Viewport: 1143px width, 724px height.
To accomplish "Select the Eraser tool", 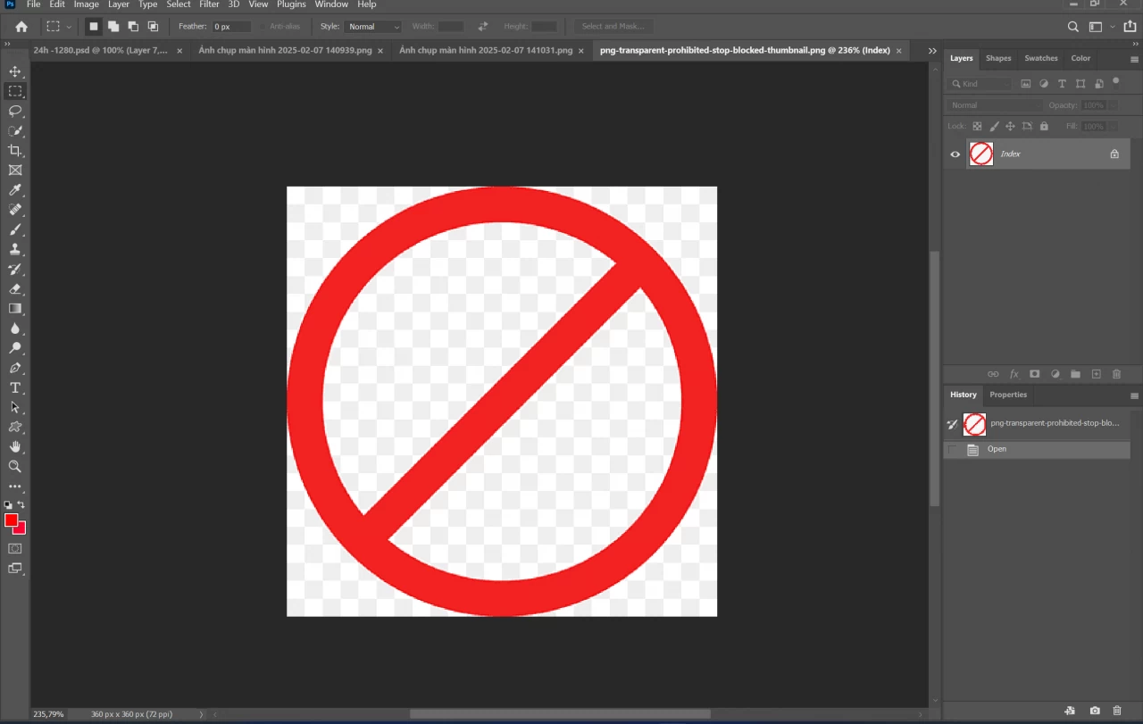I will coord(15,288).
